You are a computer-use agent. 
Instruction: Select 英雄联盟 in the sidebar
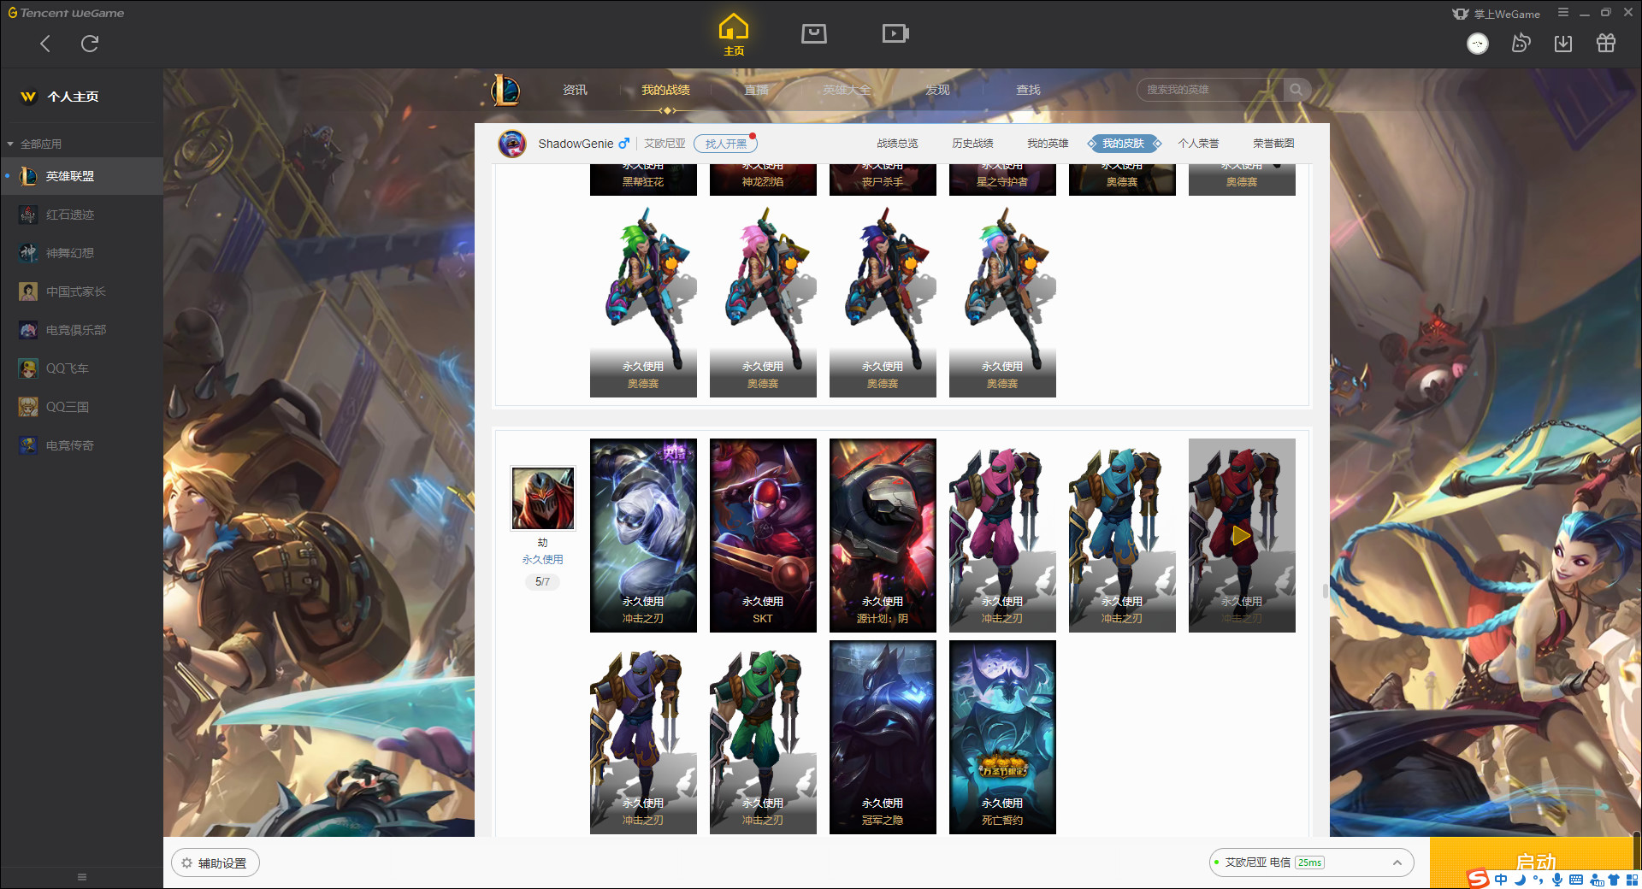click(x=81, y=176)
